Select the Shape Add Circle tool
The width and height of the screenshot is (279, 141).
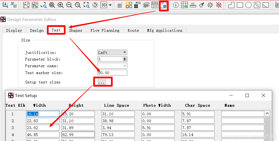click(248, 5)
